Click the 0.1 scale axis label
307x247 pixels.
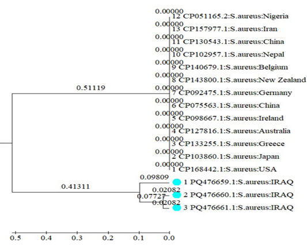[138, 238]
